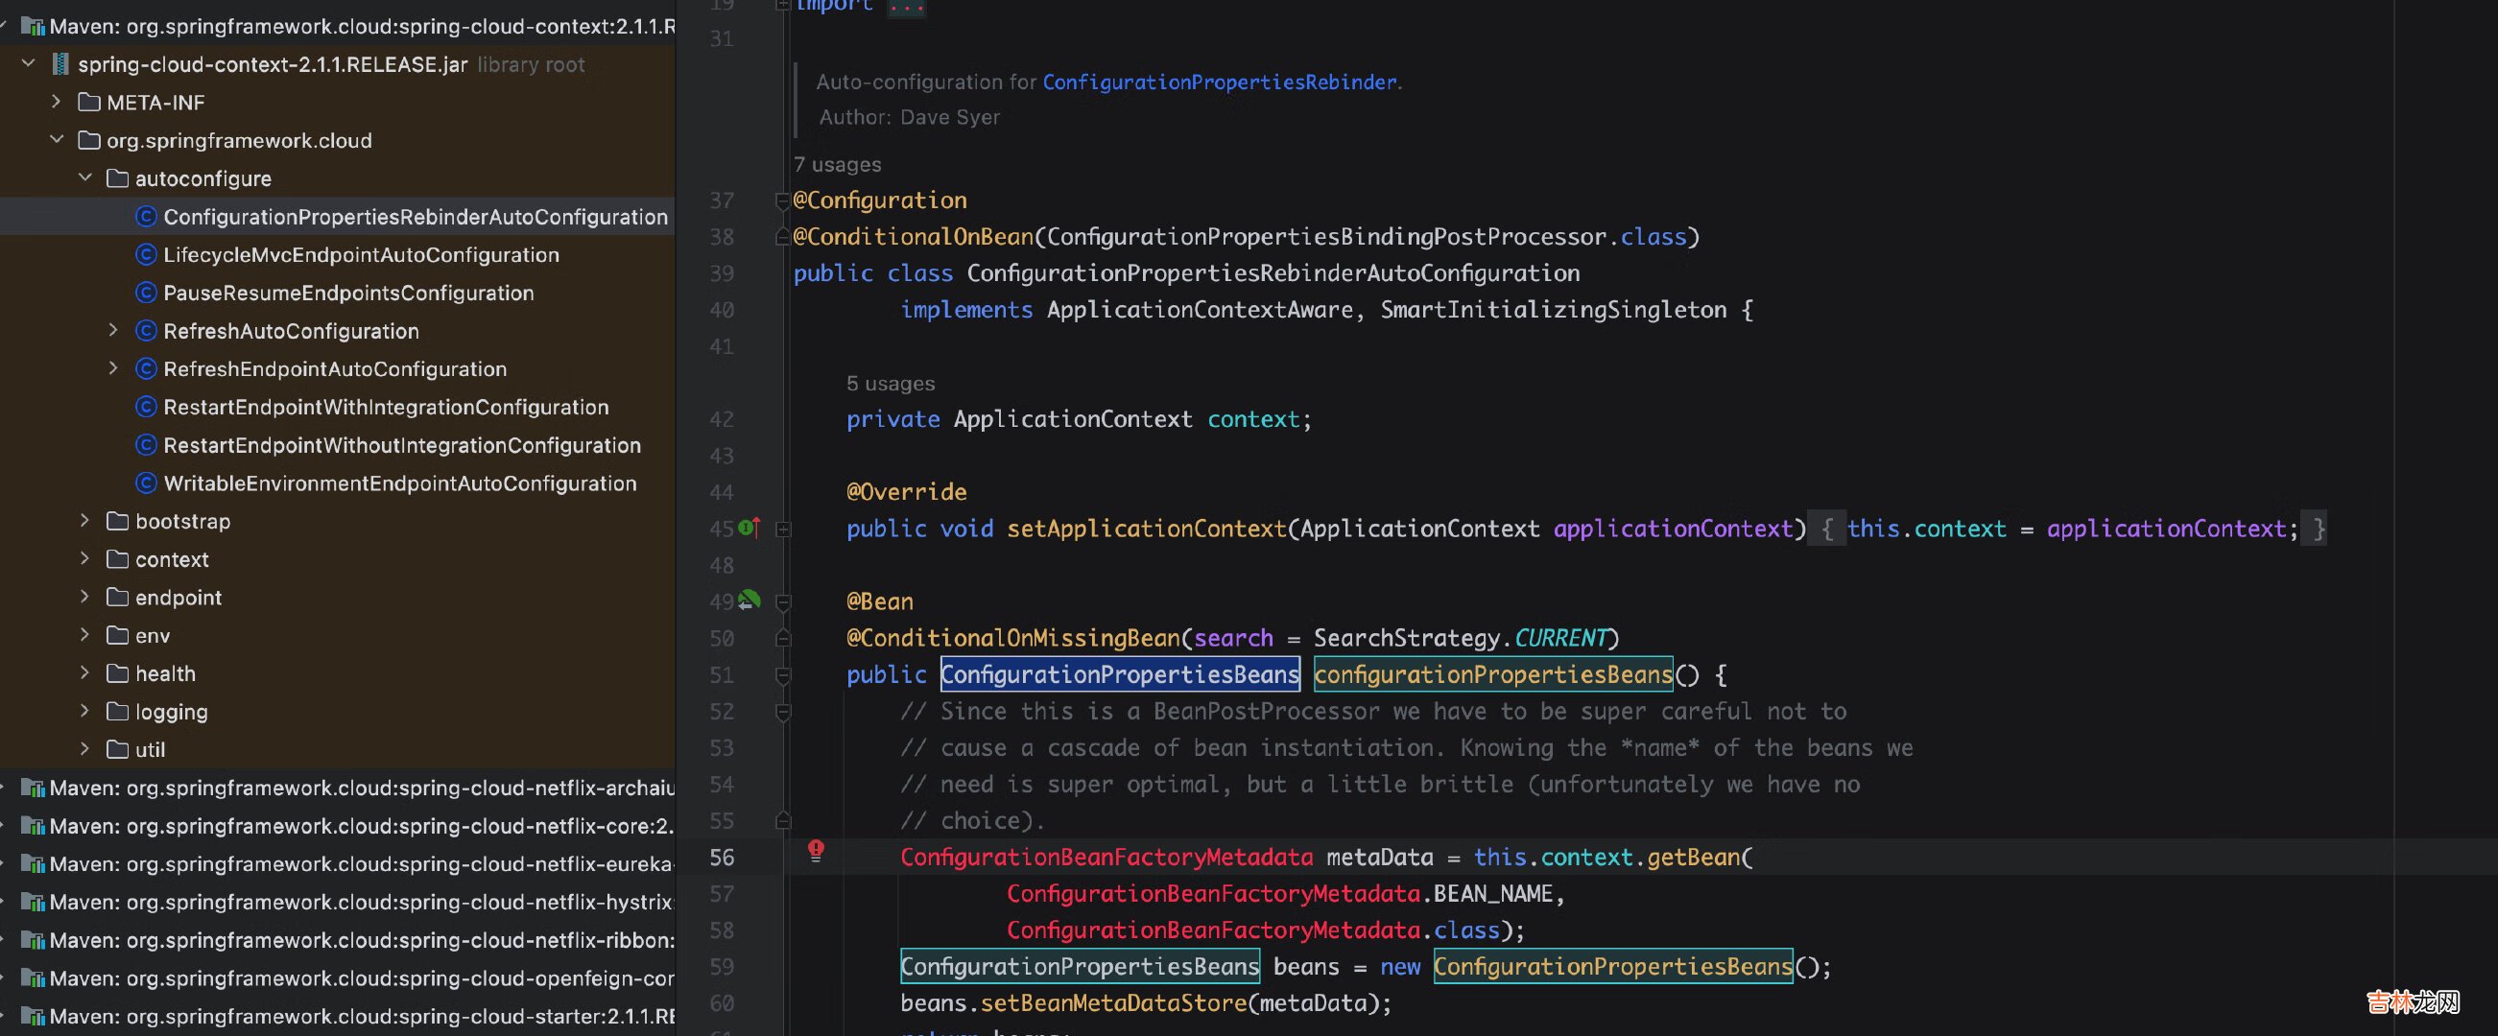Click SmartInitializingSingleton interface name

click(x=1554, y=310)
